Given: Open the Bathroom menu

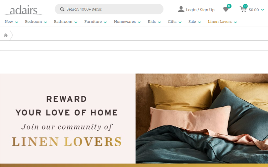Looking at the screenshot, I should (x=63, y=22).
